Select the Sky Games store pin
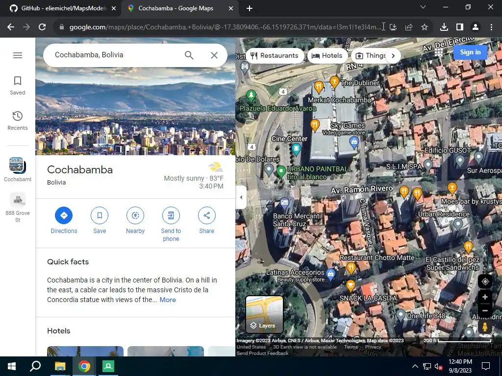 click(x=354, y=141)
